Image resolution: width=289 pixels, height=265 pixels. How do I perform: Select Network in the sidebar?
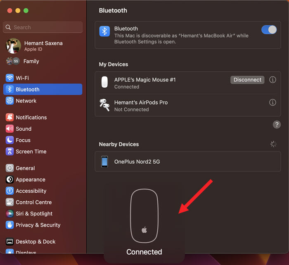26,101
